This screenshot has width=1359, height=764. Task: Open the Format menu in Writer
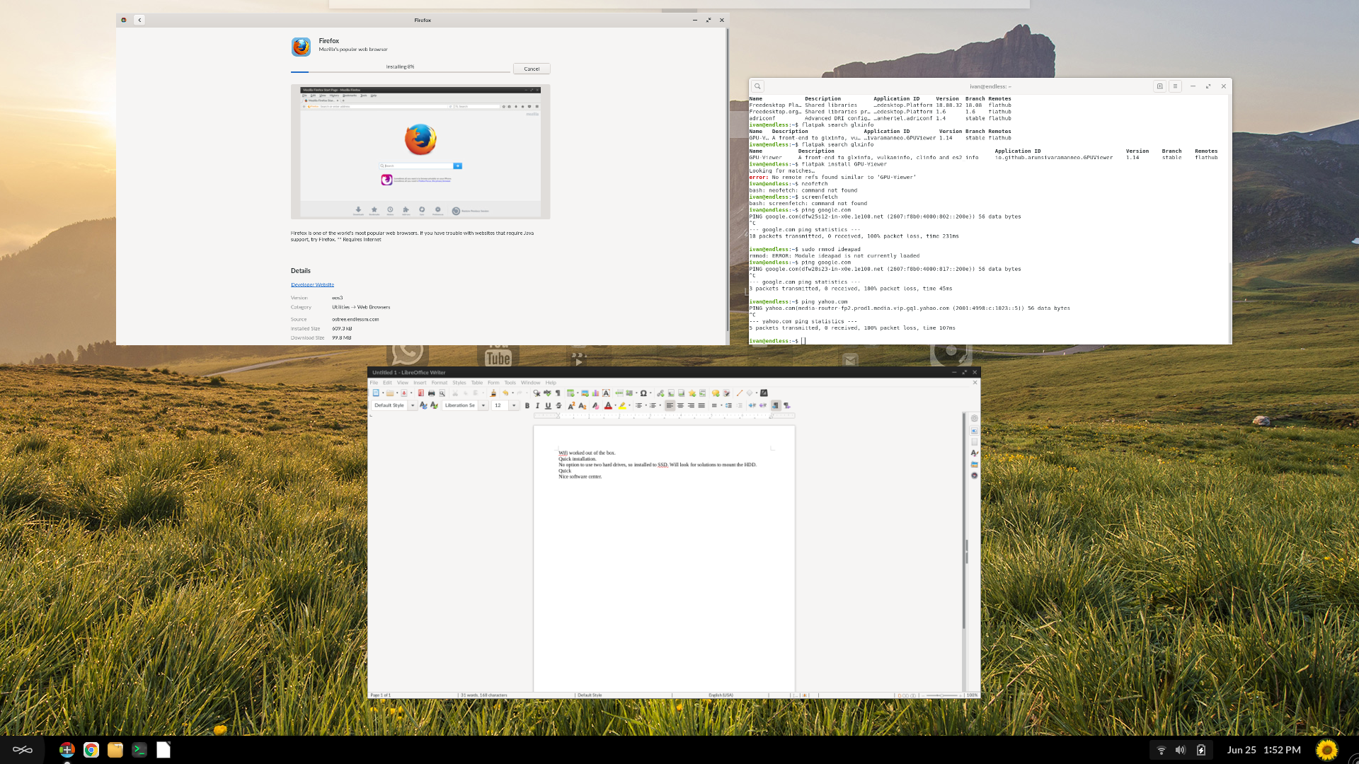(x=440, y=383)
